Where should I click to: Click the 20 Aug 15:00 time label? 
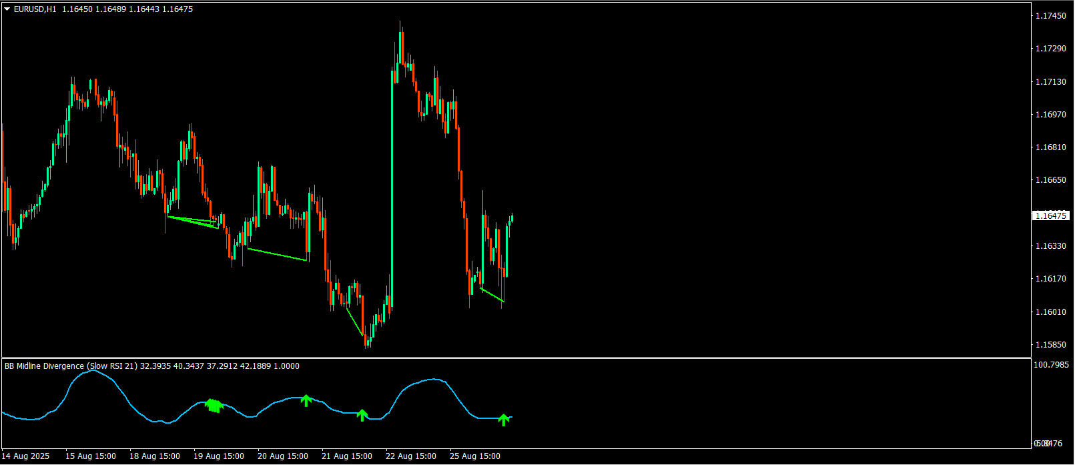click(283, 456)
